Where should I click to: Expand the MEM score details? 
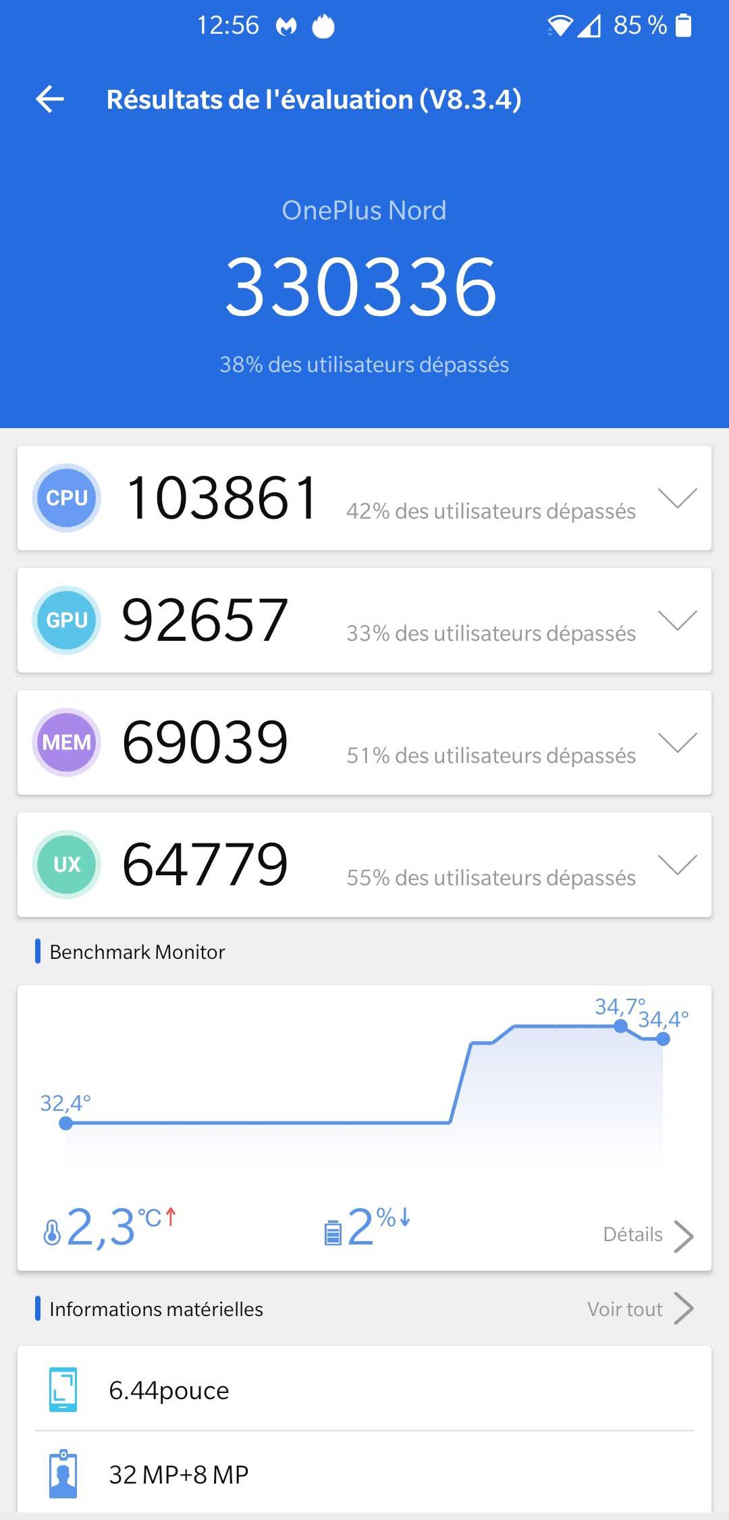point(677,742)
